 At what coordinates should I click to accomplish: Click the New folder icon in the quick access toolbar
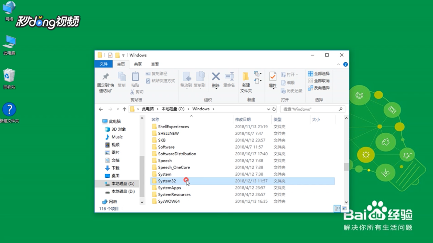point(117,55)
